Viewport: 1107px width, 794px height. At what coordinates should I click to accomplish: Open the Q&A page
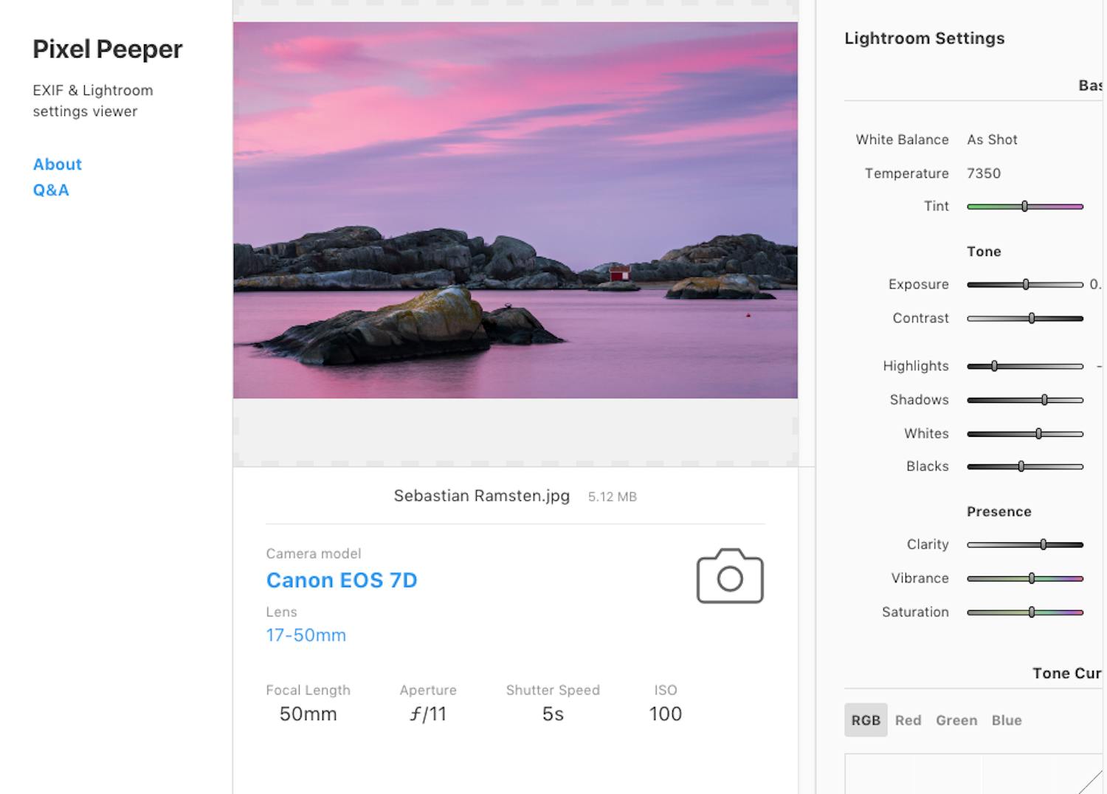49,190
